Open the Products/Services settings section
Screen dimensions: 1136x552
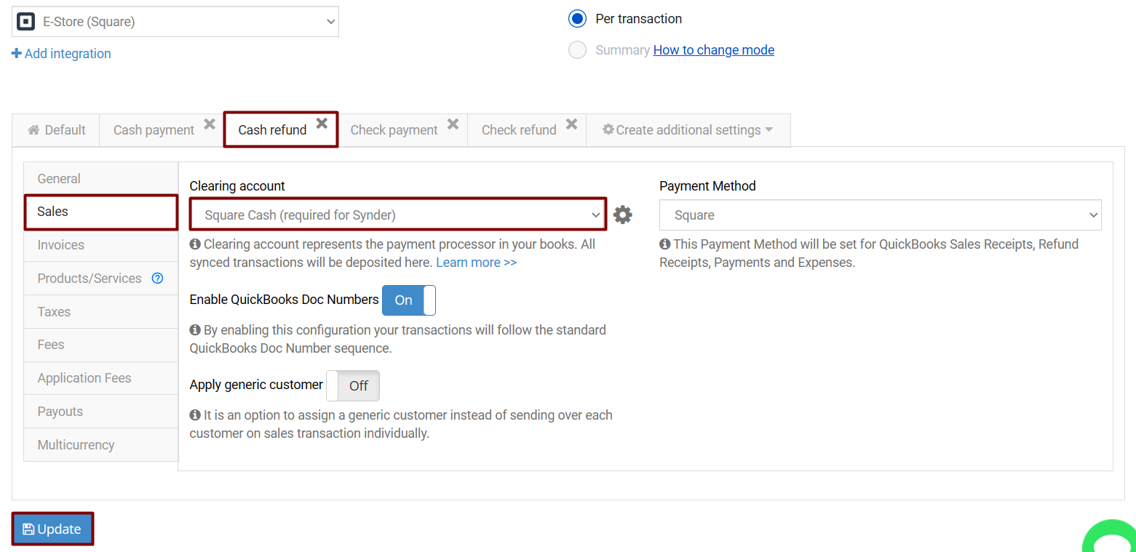pyautogui.click(x=101, y=279)
